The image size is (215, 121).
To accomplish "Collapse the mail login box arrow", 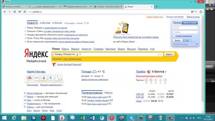I will 197,44.
